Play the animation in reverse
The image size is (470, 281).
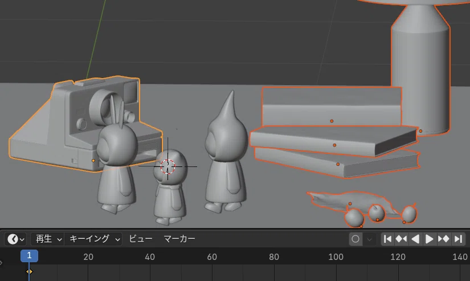tap(415, 239)
